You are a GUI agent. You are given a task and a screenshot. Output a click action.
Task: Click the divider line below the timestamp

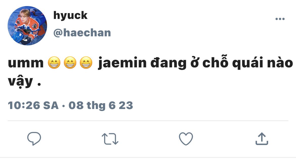pos(148,121)
